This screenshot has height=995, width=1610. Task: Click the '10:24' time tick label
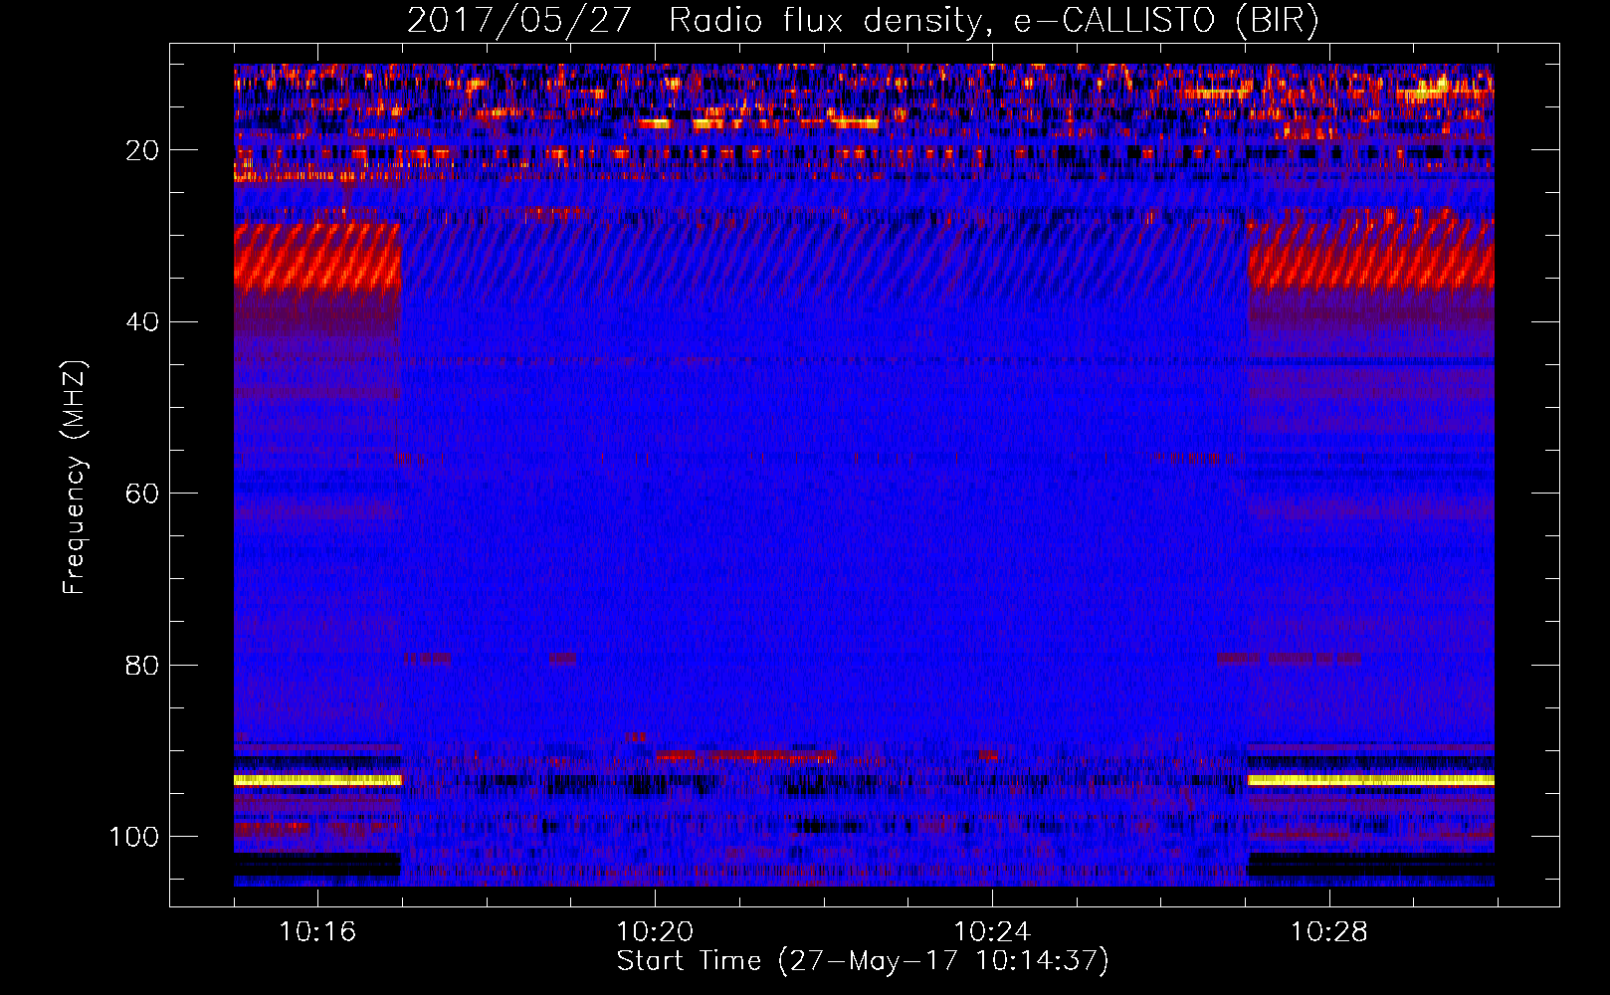(x=992, y=931)
